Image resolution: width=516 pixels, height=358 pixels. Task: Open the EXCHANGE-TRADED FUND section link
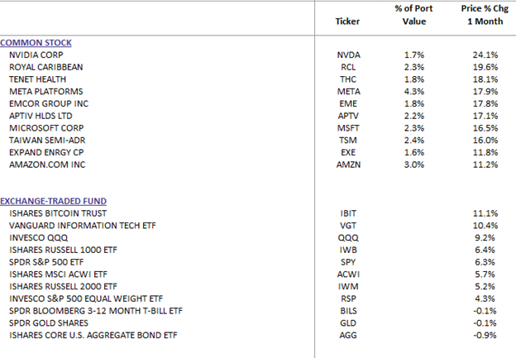(x=53, y=201)
